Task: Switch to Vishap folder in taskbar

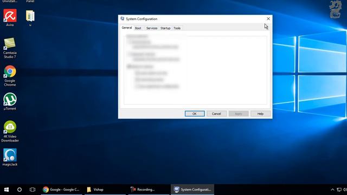Action: (105, 190)
